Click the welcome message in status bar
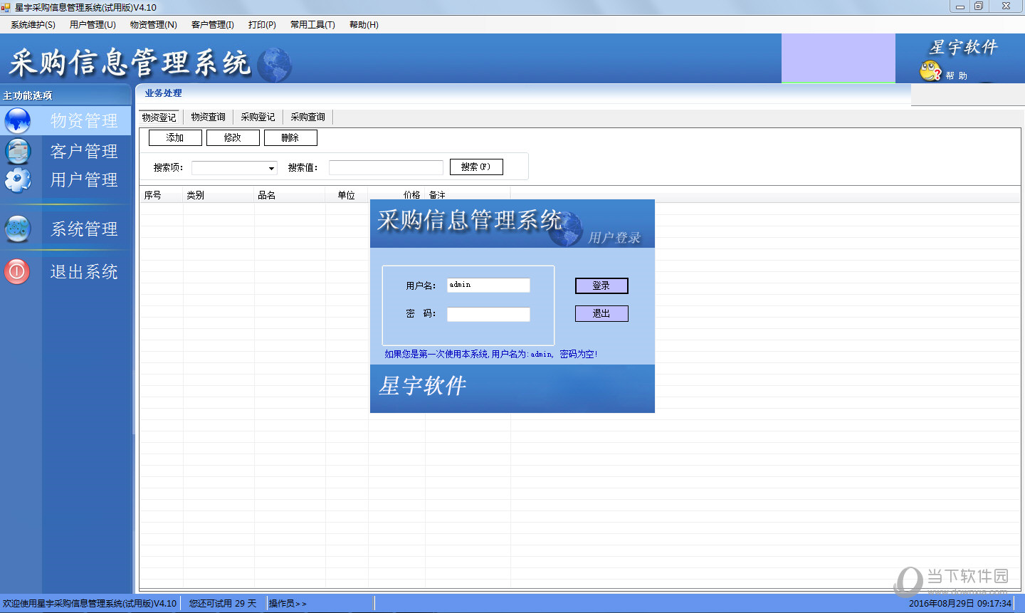Viewport: 1025px width, 613px height. [90, 603]
